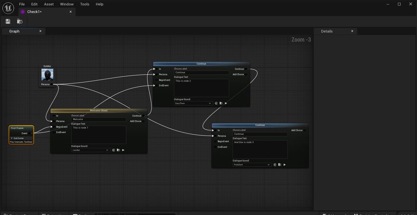The height and width of the screenshot is (215, 417).
Task: Save the Check1 asset with the floppy-disk icon
Action: point(8,22)
